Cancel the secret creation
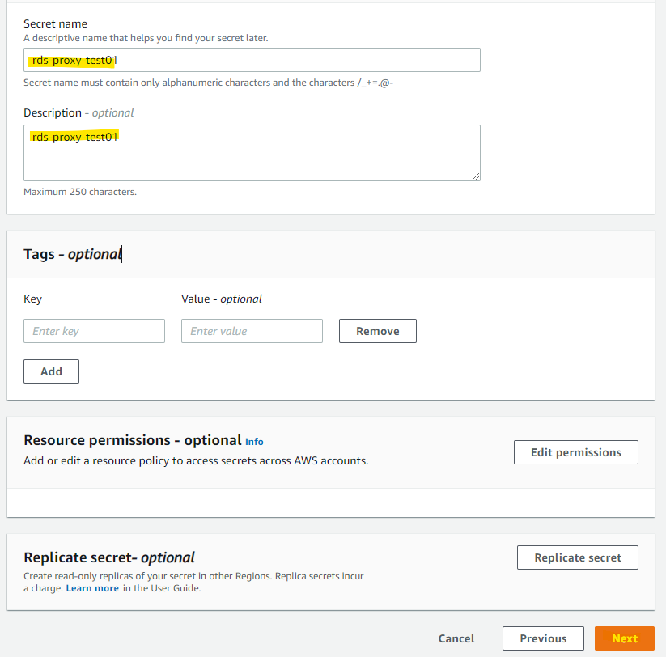The height and width of the screenshot is (657, 666). (456, 638)
